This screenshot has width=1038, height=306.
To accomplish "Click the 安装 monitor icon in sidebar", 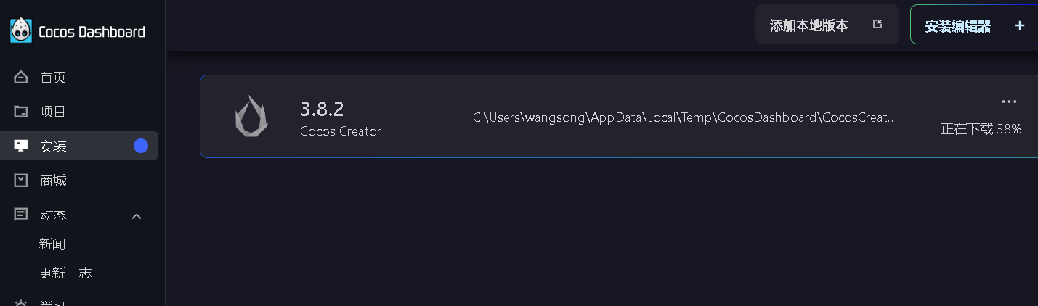I will [x=21, y=146].
